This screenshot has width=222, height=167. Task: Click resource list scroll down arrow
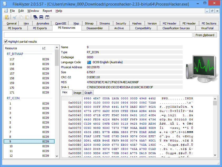[57, 156]
